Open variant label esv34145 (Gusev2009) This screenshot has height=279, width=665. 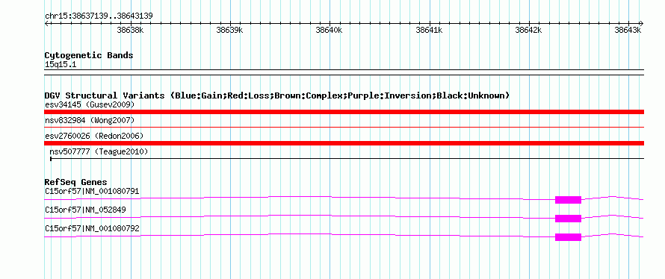coord(90,104)
